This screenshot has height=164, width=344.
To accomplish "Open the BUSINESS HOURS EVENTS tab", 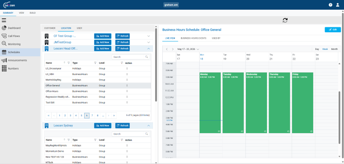I will [194, 38].
